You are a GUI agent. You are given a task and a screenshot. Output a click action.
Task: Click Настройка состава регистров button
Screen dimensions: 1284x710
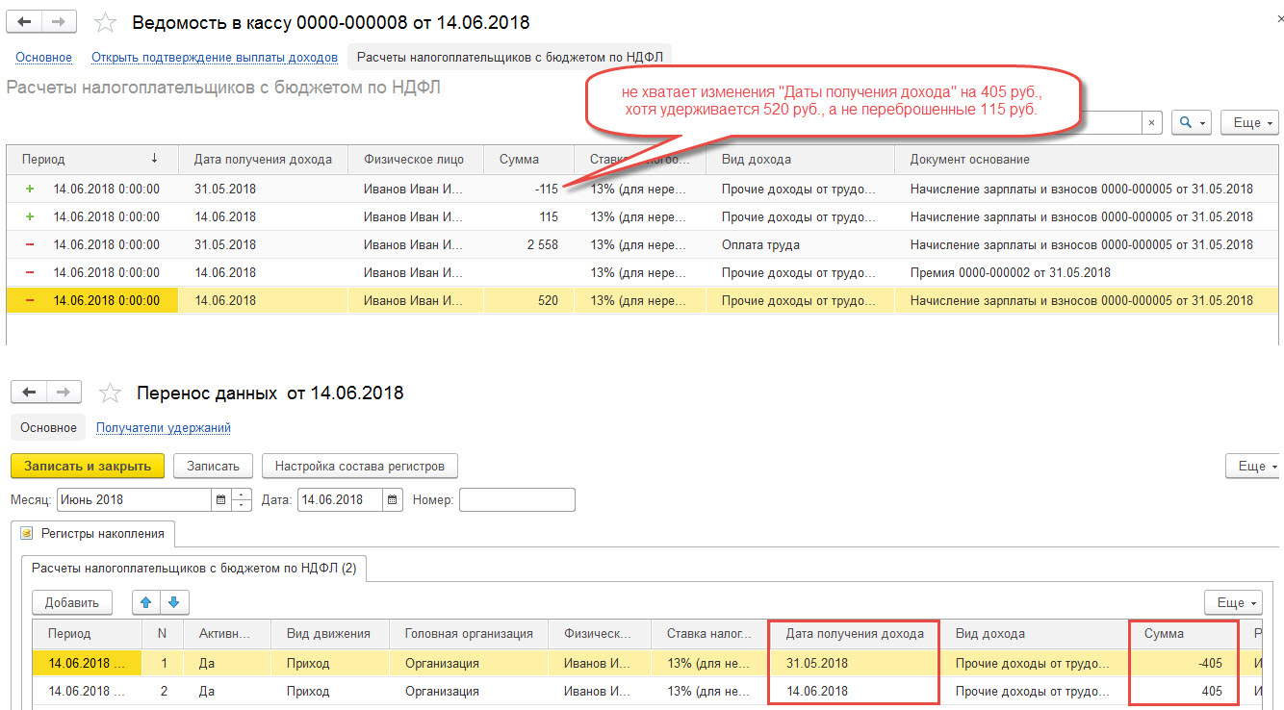pyautogui.click(x=360, y=466)
